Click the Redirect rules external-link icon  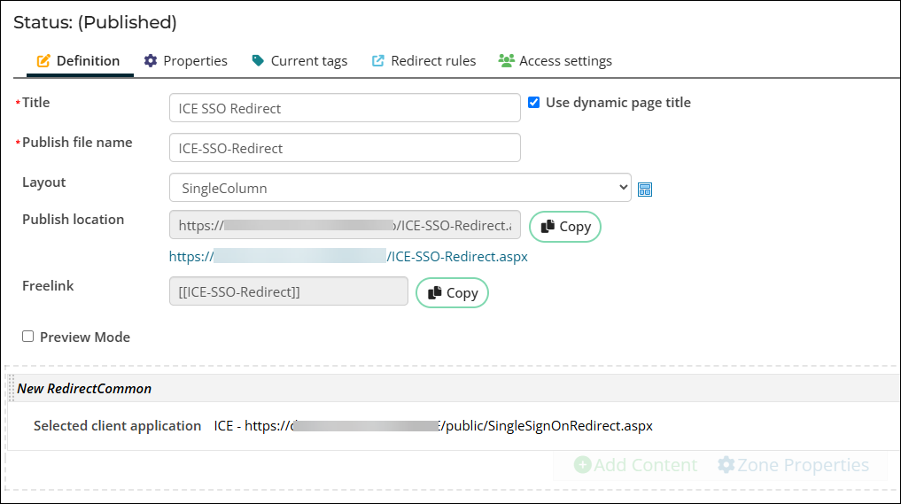coord(378,61)
